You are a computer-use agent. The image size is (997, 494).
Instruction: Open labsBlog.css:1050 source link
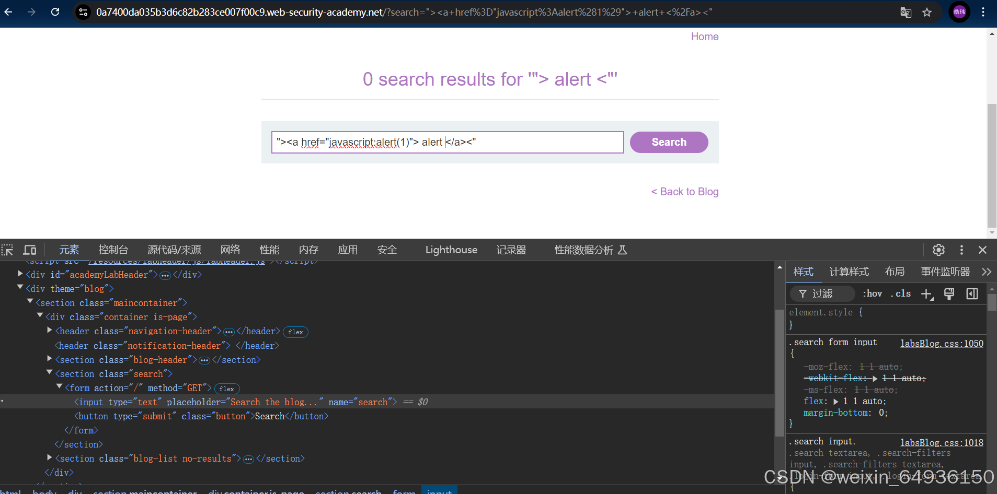pyautogui.click(x=942, y=343)
